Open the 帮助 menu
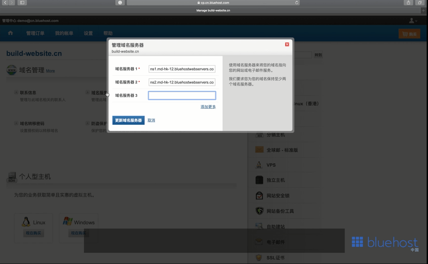 click(x=108, y=33)
